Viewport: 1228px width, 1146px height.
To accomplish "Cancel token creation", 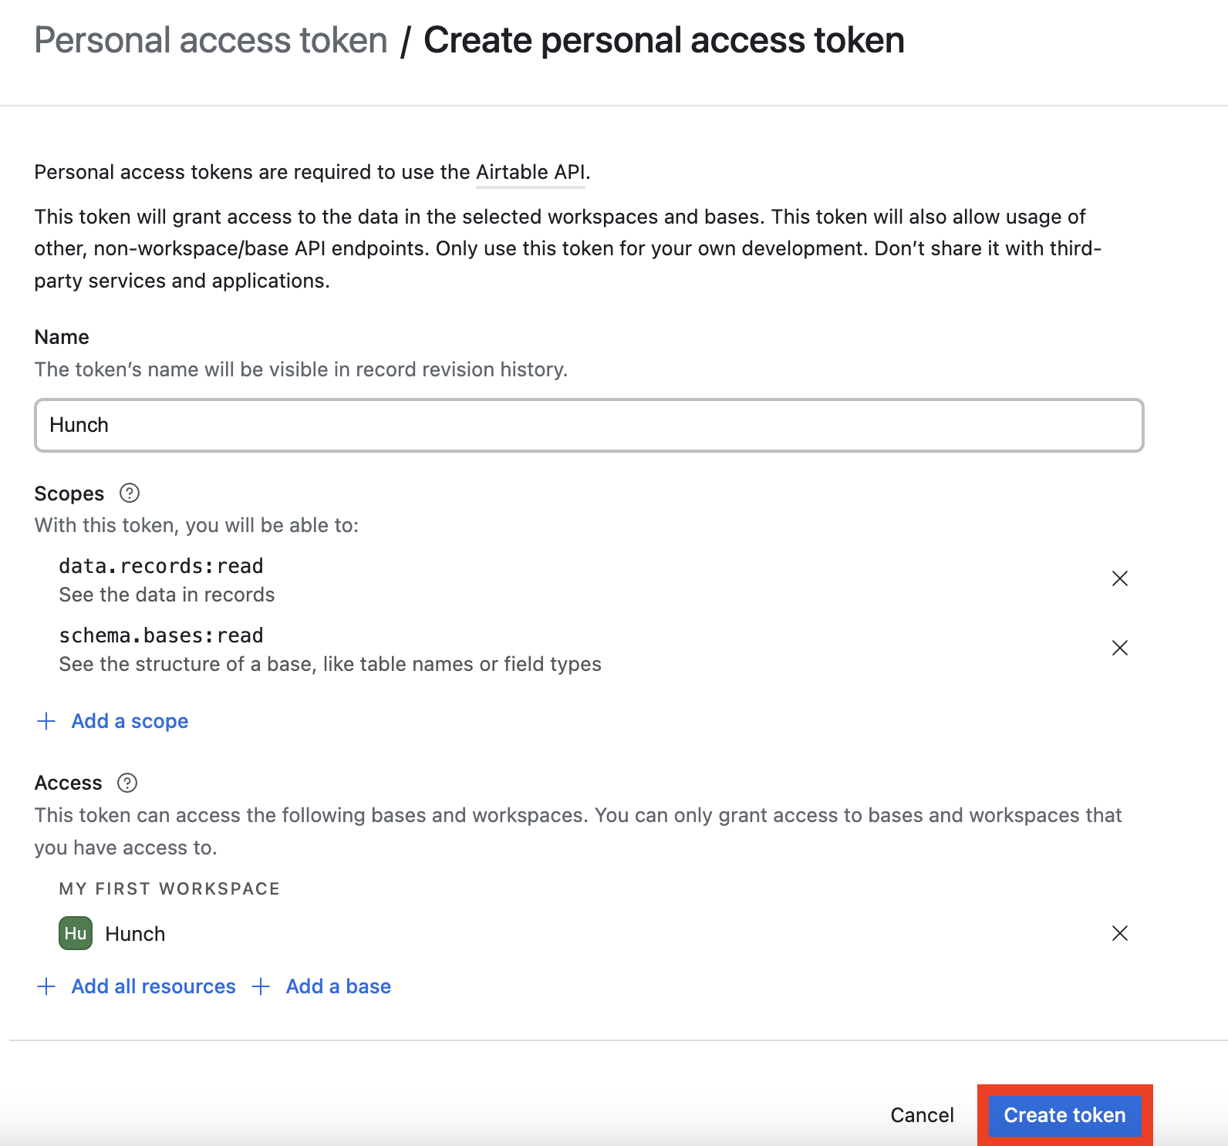I will tap(922, 1114).
